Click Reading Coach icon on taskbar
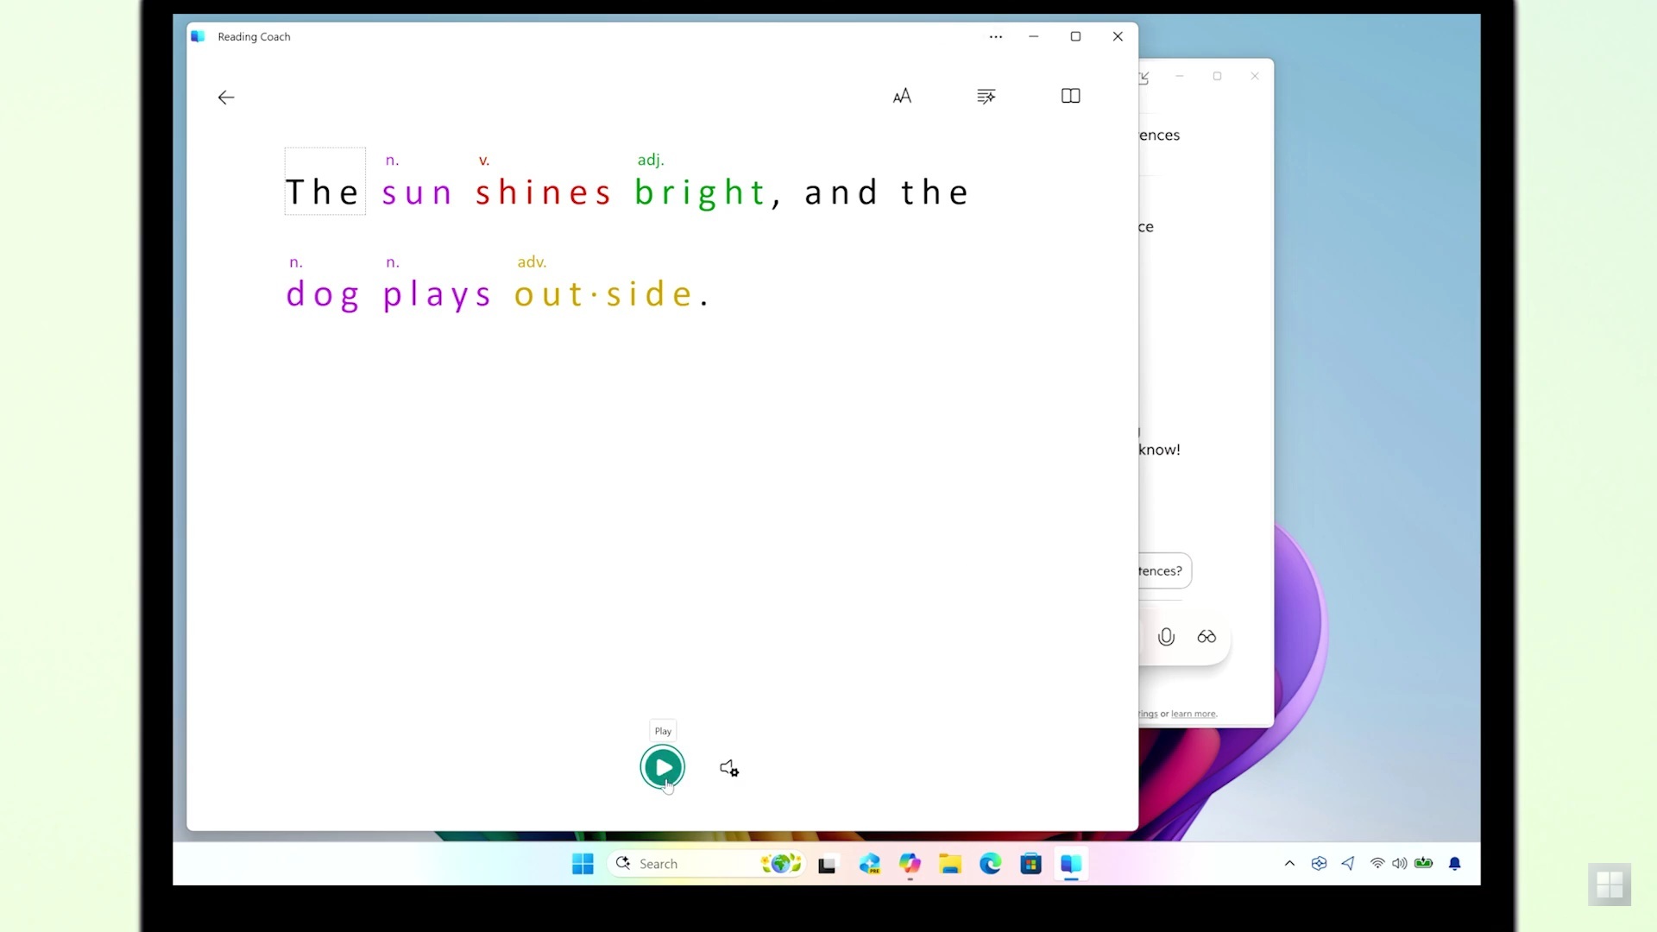The height and width of the screenshot is (932, 1657). pyautogui.click(x=1071, y=864)
